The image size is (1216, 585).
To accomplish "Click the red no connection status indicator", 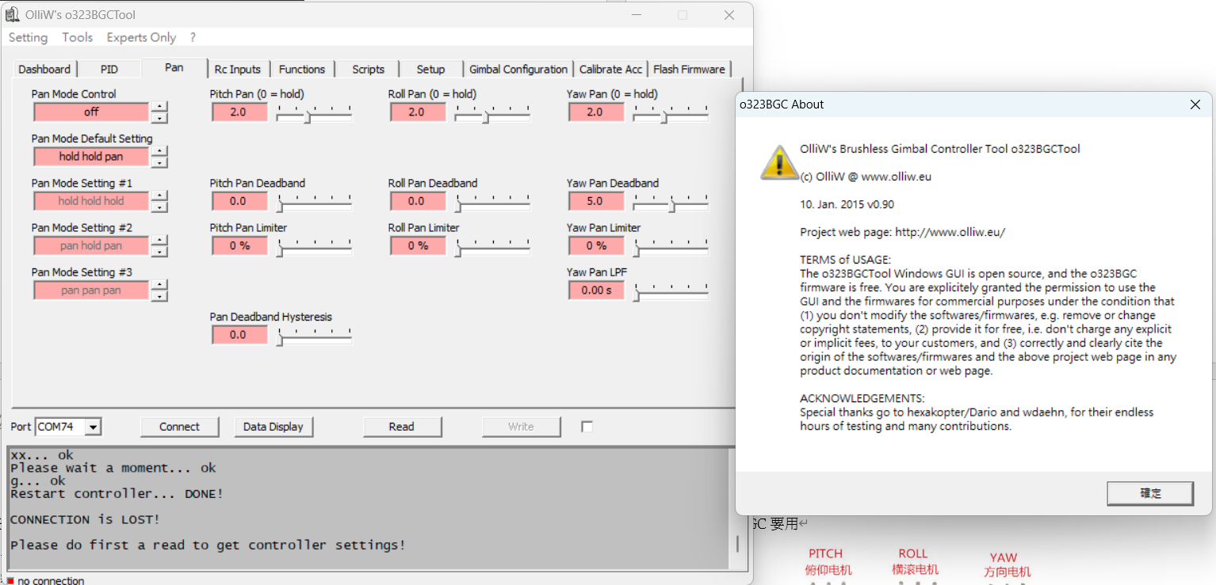I will [x=10, y=580].
